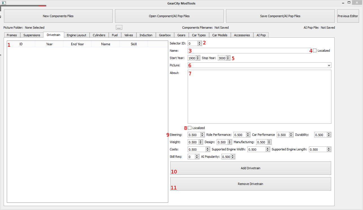
Task: Decrease the AI Popularity spinner value
Action: (x=233, y=158)
